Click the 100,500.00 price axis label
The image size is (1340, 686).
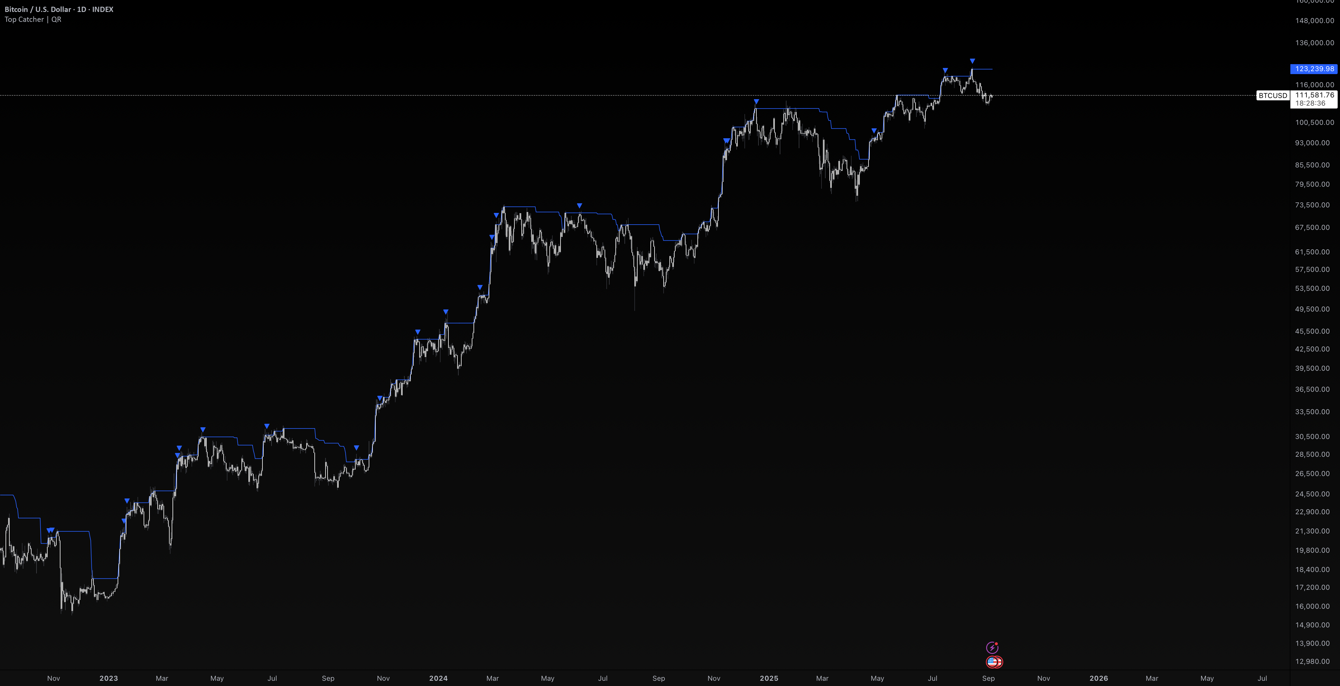[x=1315, y=123]
